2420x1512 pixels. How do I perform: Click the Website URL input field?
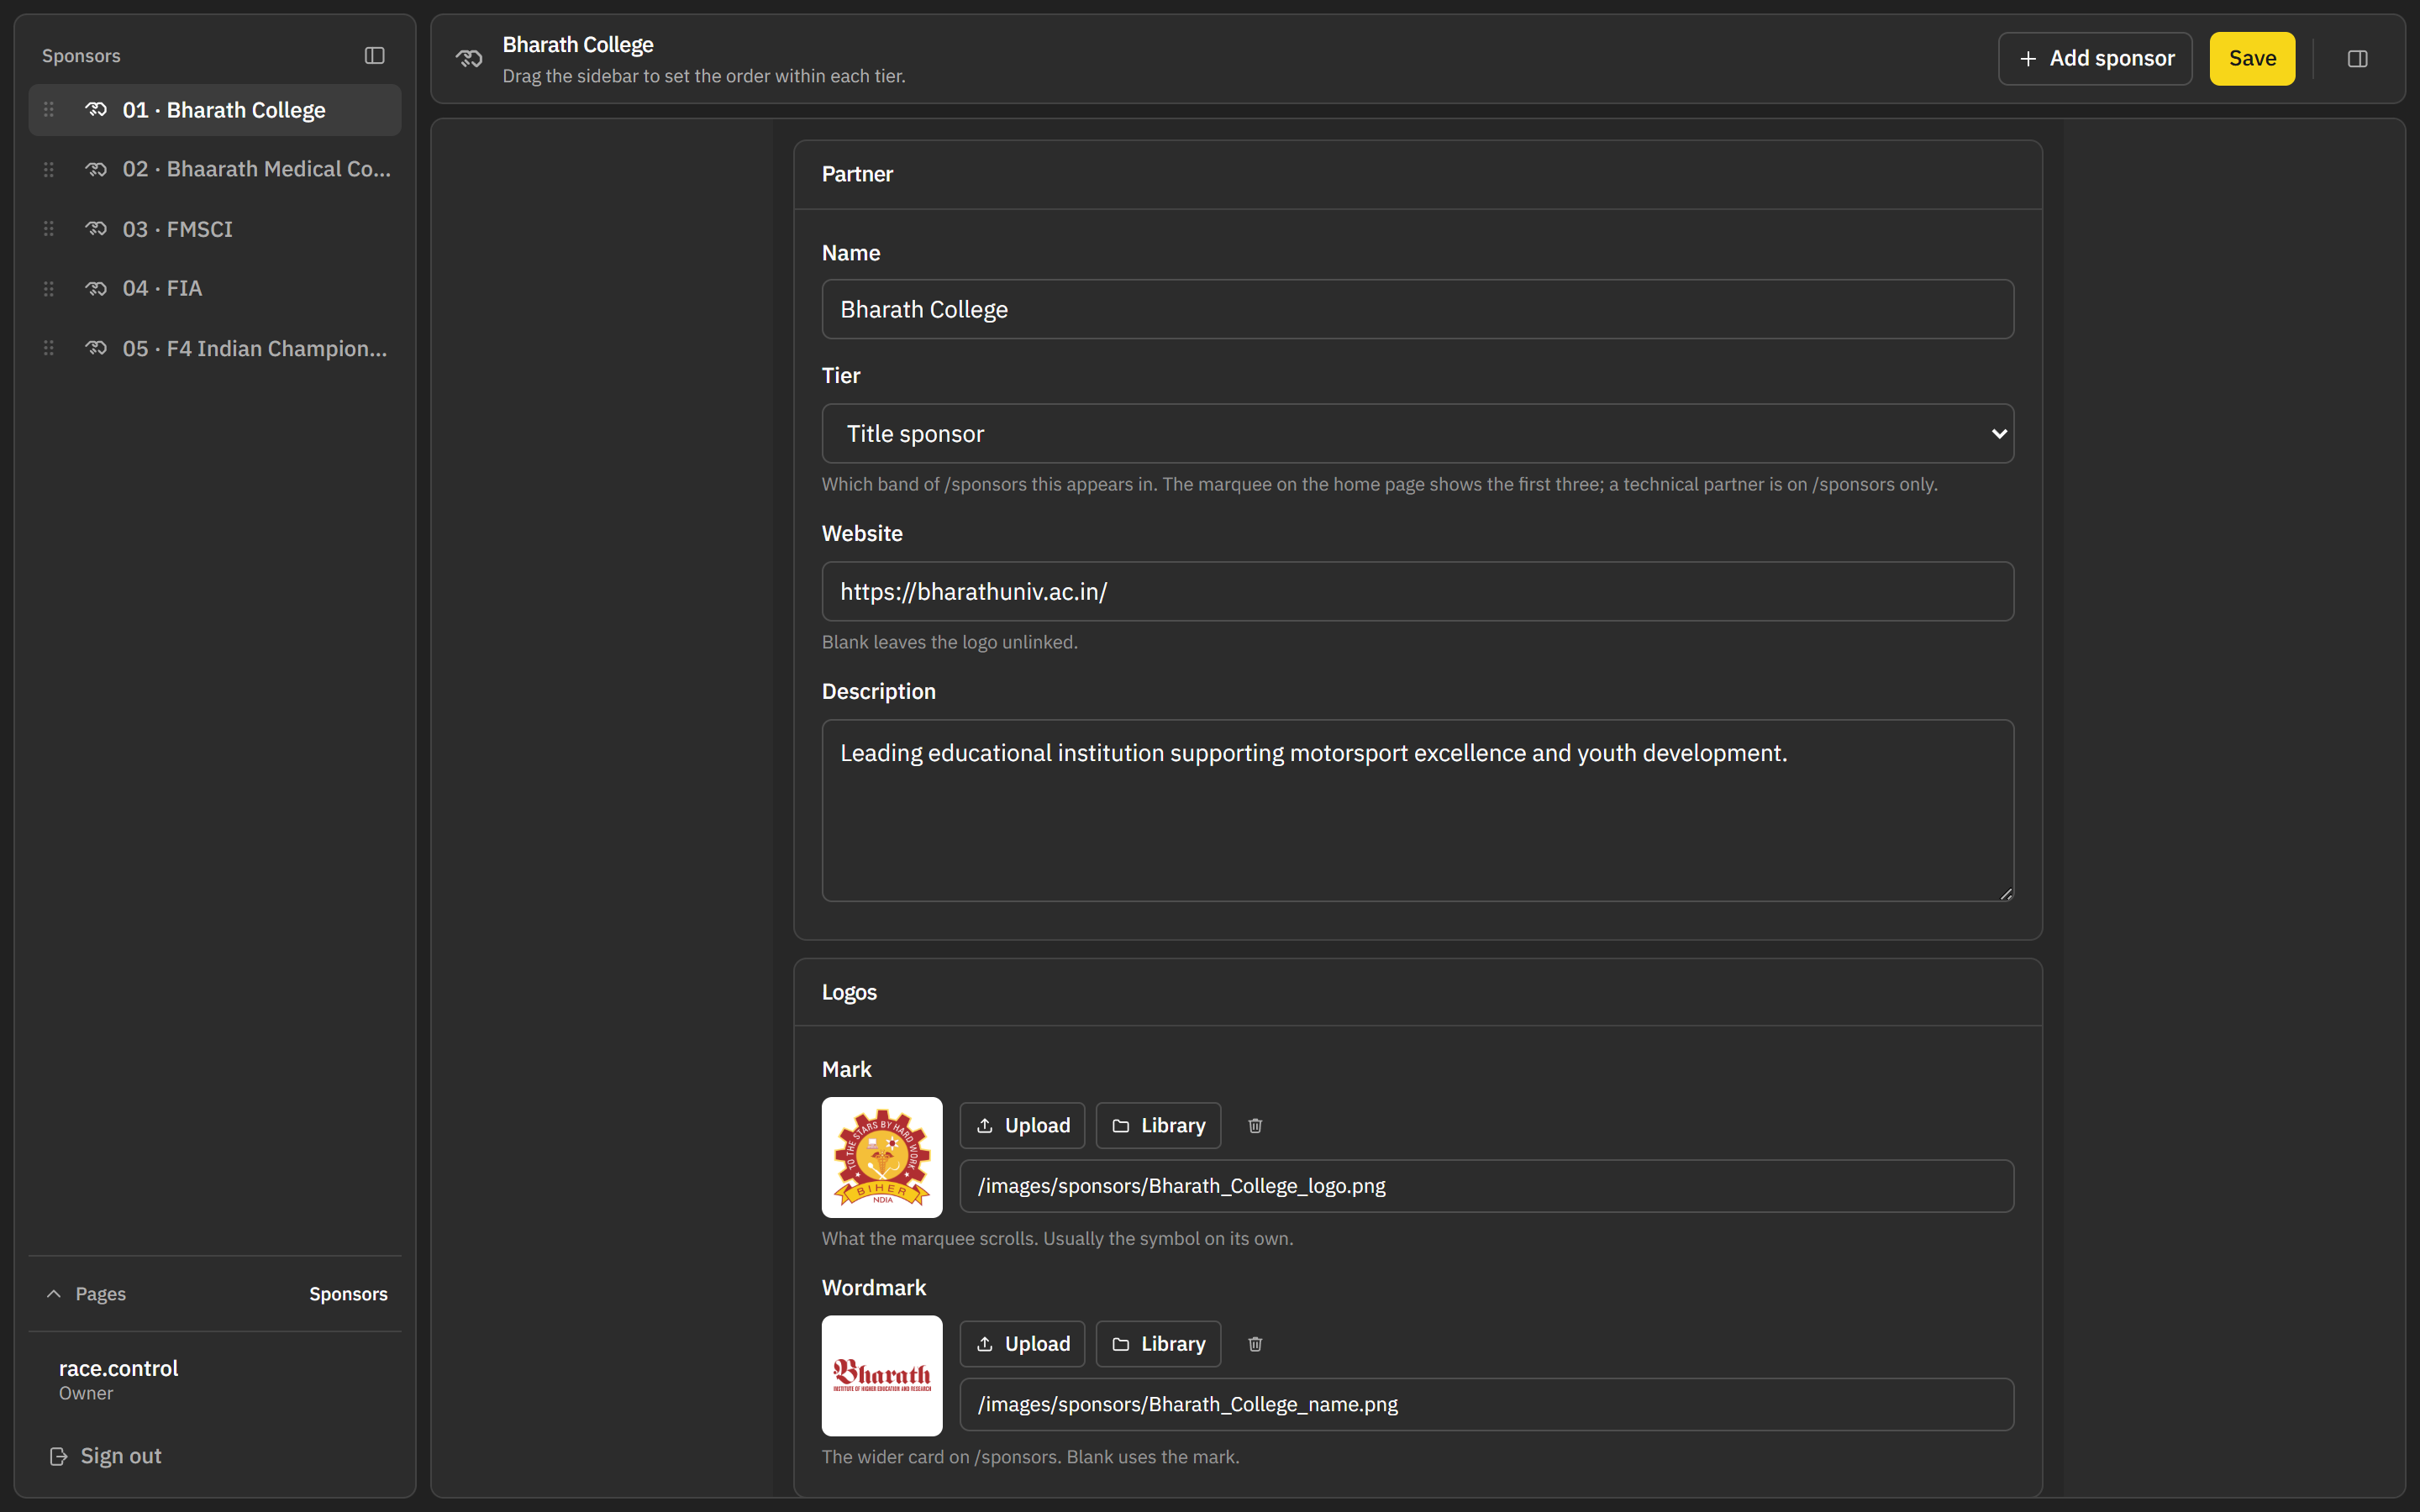pyautogui.click(x=1417, y=591)
